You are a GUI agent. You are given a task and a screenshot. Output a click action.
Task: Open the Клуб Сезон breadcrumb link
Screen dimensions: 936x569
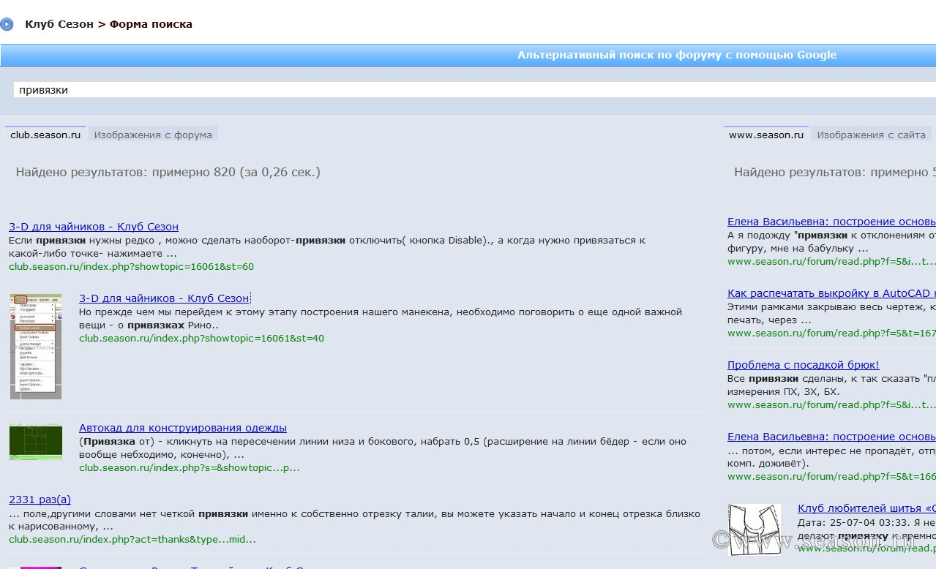59,24
